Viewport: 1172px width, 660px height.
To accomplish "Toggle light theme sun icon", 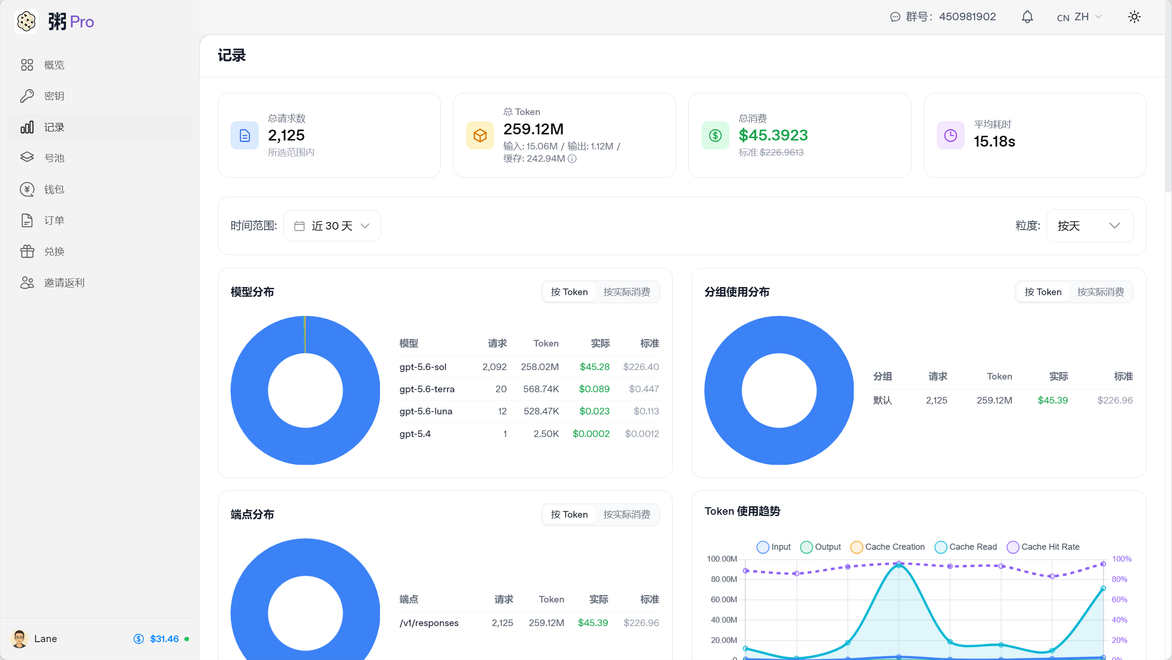I will (x=1134, y=17).
